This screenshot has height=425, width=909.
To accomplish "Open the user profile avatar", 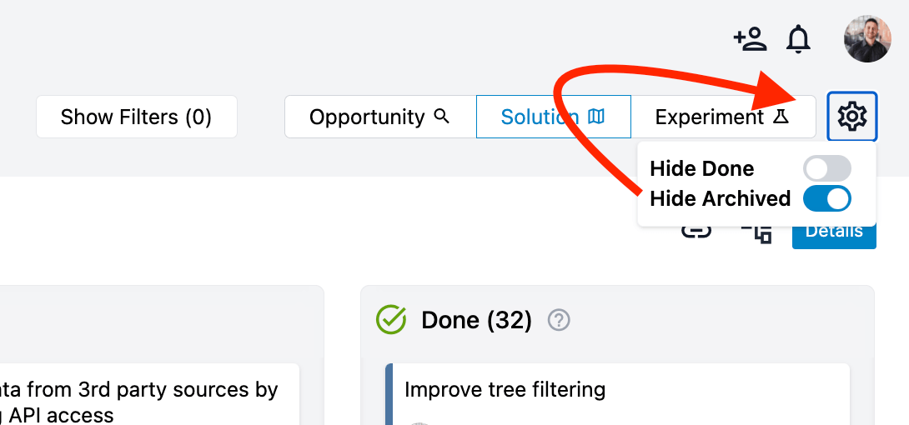I will click(867, 39).
